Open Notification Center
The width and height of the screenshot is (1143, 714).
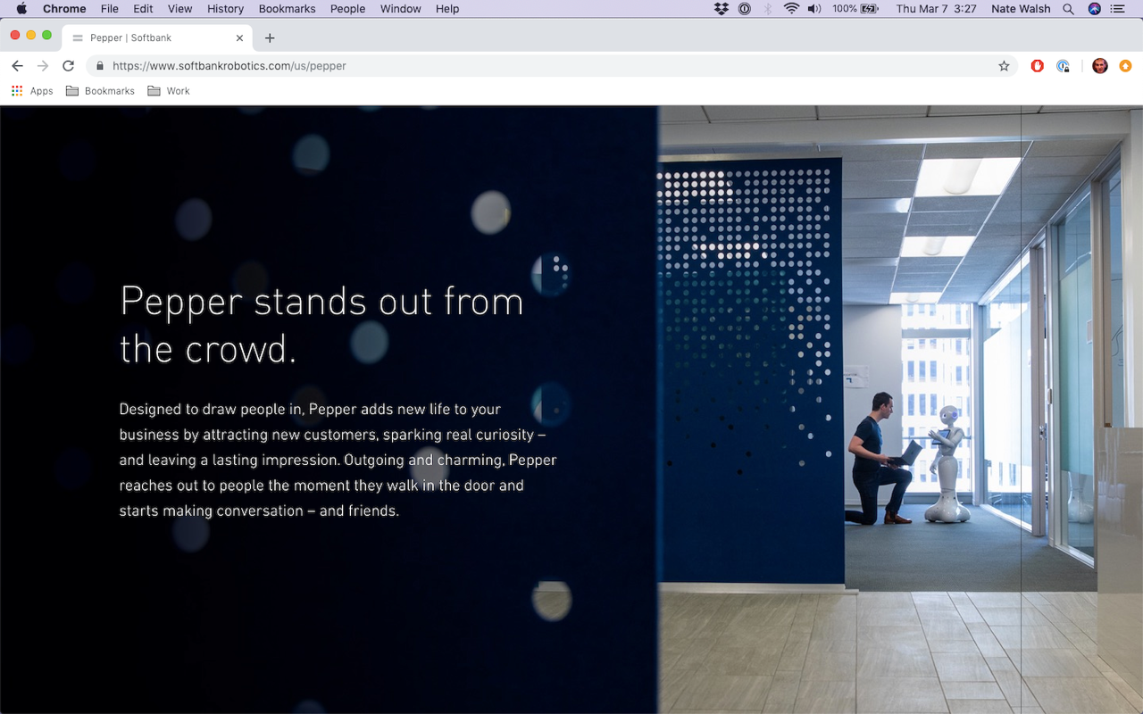pyautogui.click(x=1118, y=9)
